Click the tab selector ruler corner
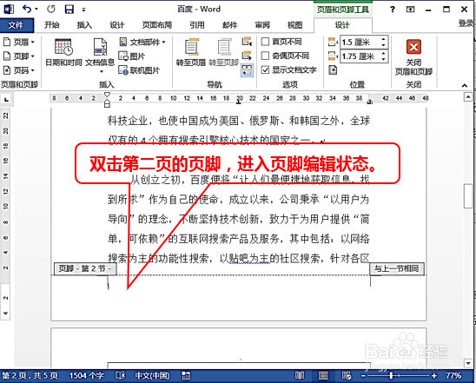 coord(6,99)
